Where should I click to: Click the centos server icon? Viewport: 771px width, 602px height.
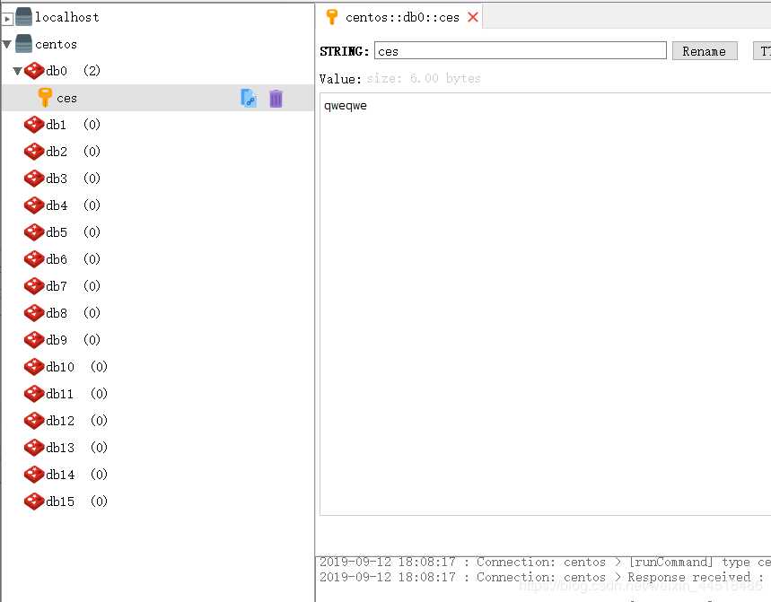[x=23, y=44]
